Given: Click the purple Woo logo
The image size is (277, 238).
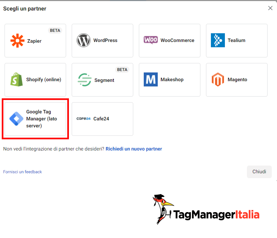Looking at the screenshot, I should click(x=151, y=40).
